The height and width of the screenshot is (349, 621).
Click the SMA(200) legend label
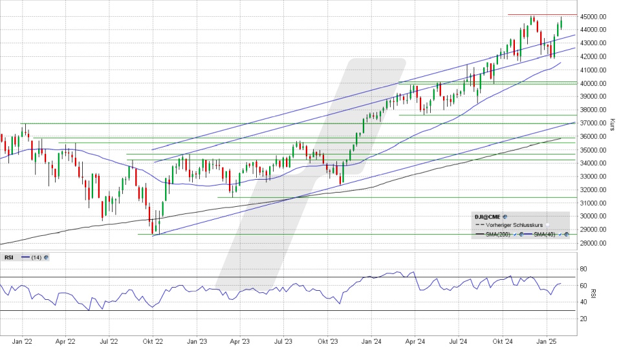coord(498,235)
